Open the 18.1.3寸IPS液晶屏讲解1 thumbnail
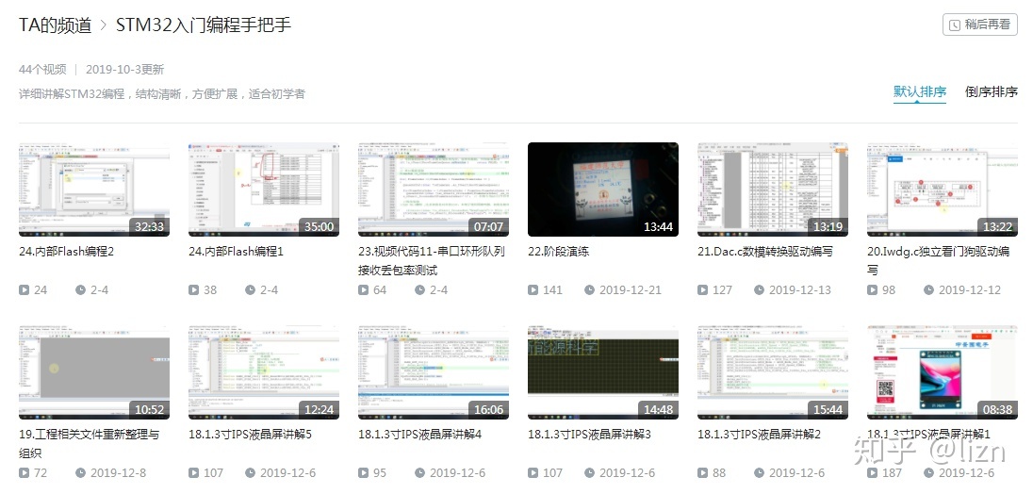This screenshot has height=494, width=1033. 943,372
